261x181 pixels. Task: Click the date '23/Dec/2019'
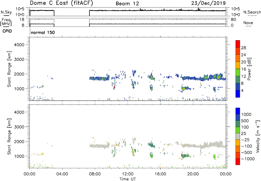[208, 3]
